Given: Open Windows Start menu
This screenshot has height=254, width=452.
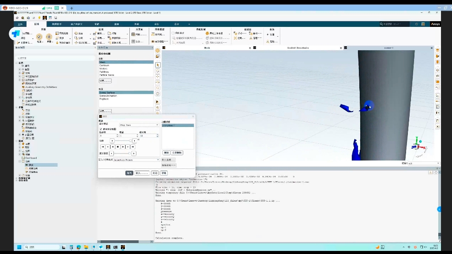Looking at the screenshot, I should (x=19, y=247).
